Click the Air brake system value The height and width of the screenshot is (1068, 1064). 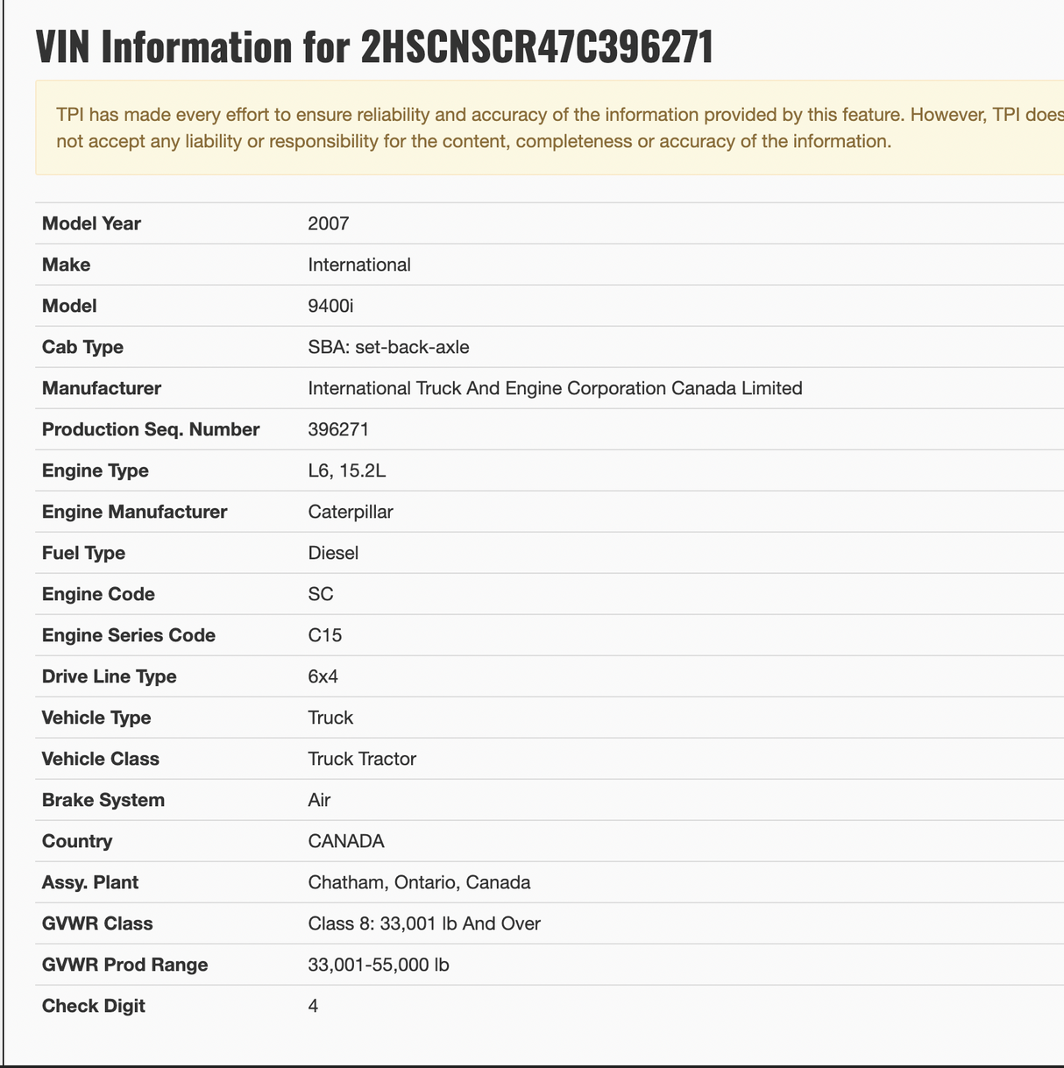click(x=319, y=800)
